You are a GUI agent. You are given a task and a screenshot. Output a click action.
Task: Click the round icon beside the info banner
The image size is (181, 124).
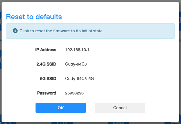(x=1, y=21)
